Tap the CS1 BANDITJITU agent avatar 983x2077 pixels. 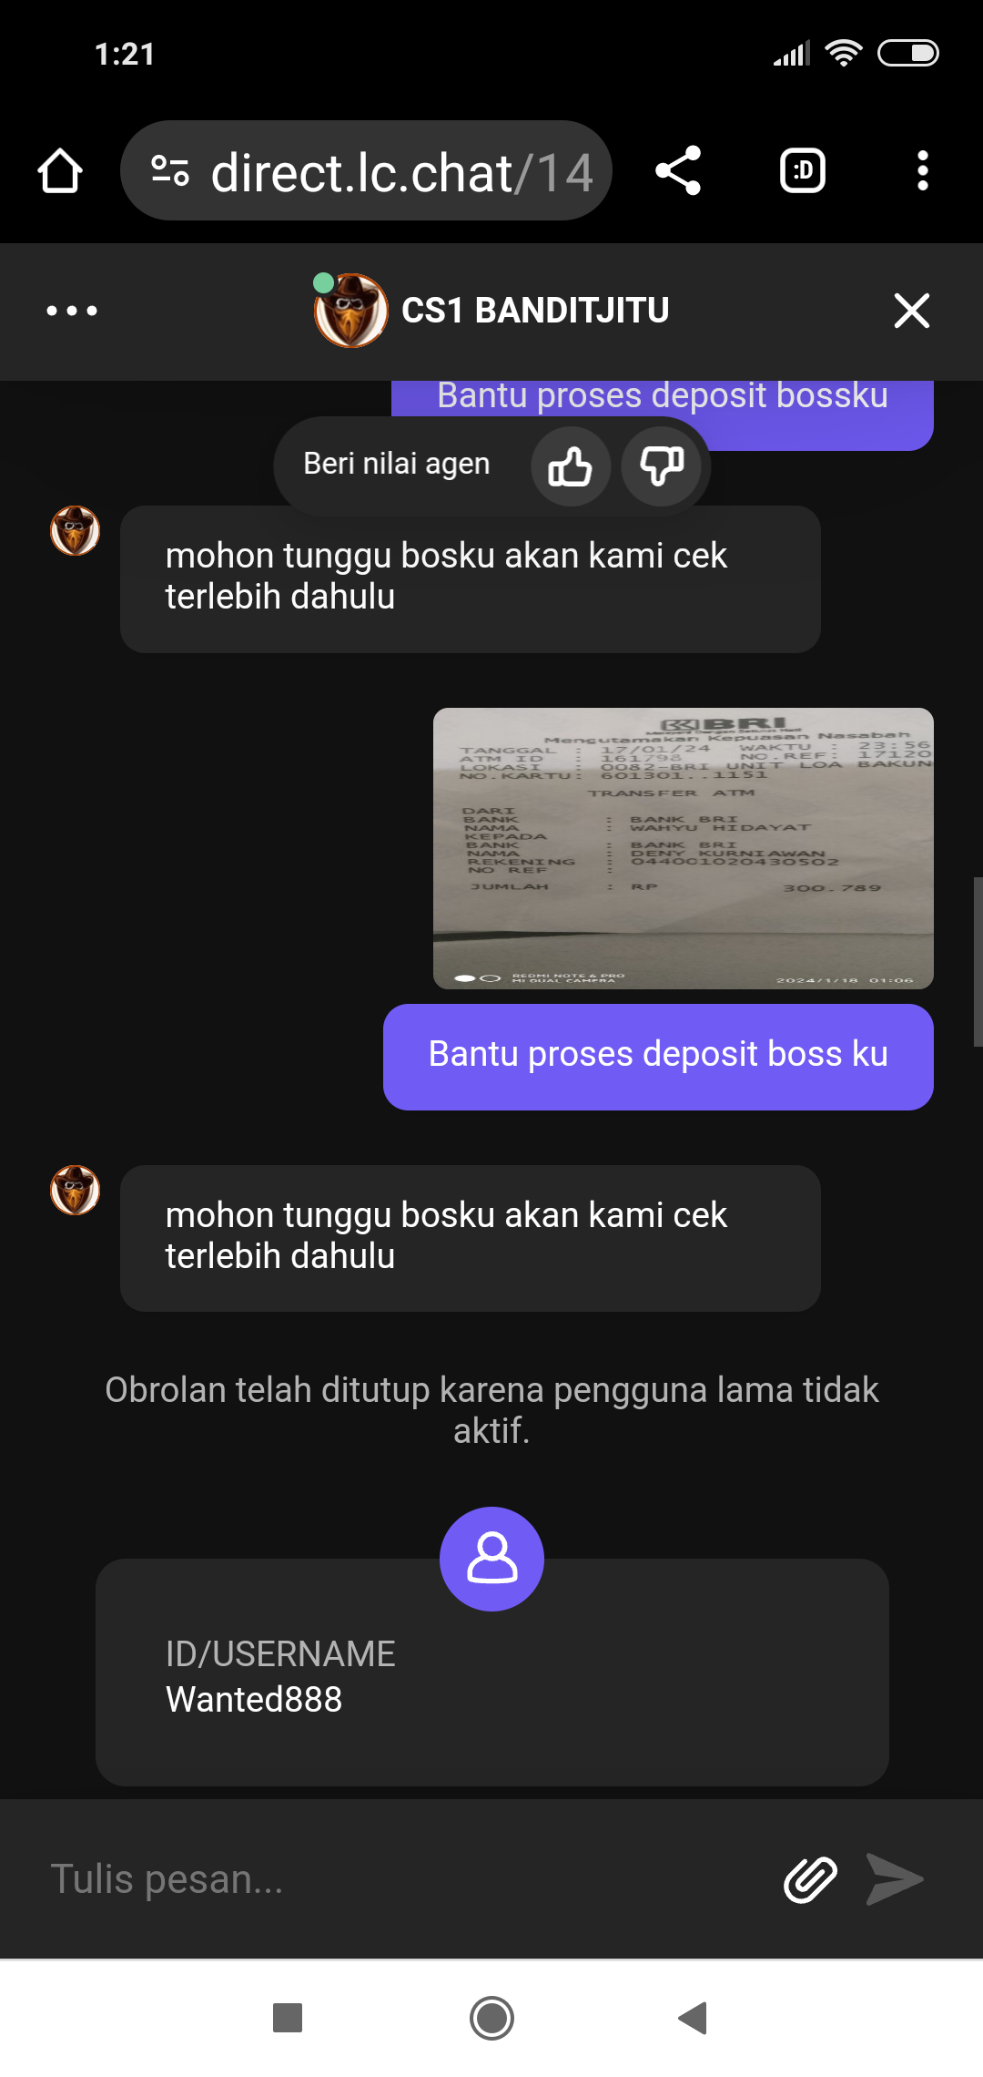point(350,311)
